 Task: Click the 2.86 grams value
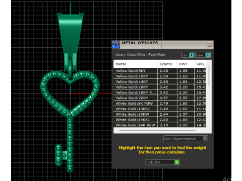click(x=164, y=81)
